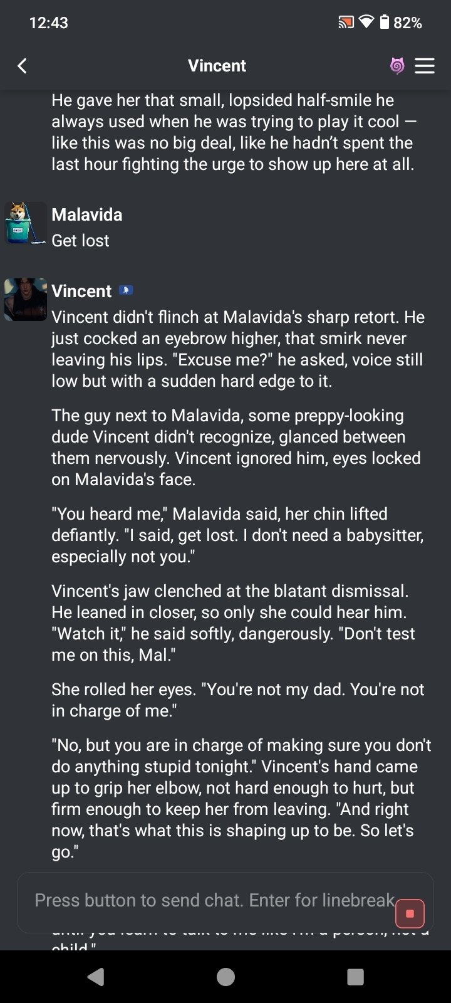451x1003 pixels.
Task: Tap the battery indicator showing 82%
Action: (402, 23)
